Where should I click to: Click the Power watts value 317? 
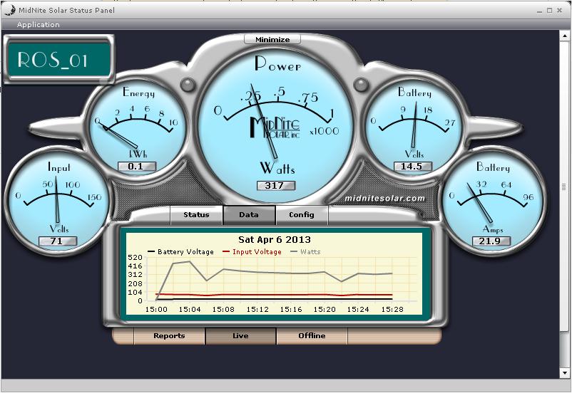275,185
